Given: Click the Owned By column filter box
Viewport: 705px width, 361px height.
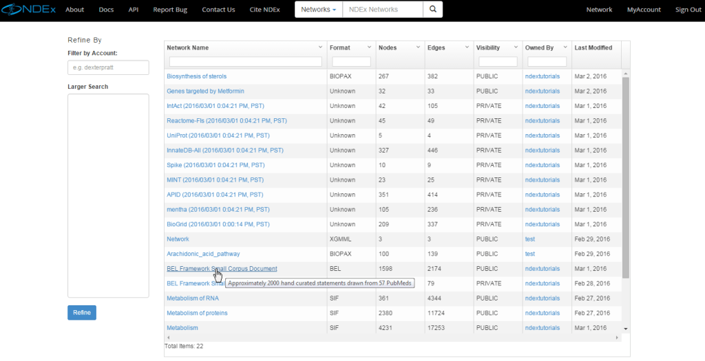Looking at the screenshot, I should 547,61.
